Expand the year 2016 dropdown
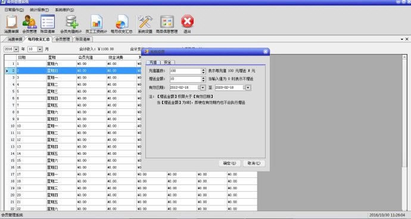411x219 pixels. click(16, 49)
